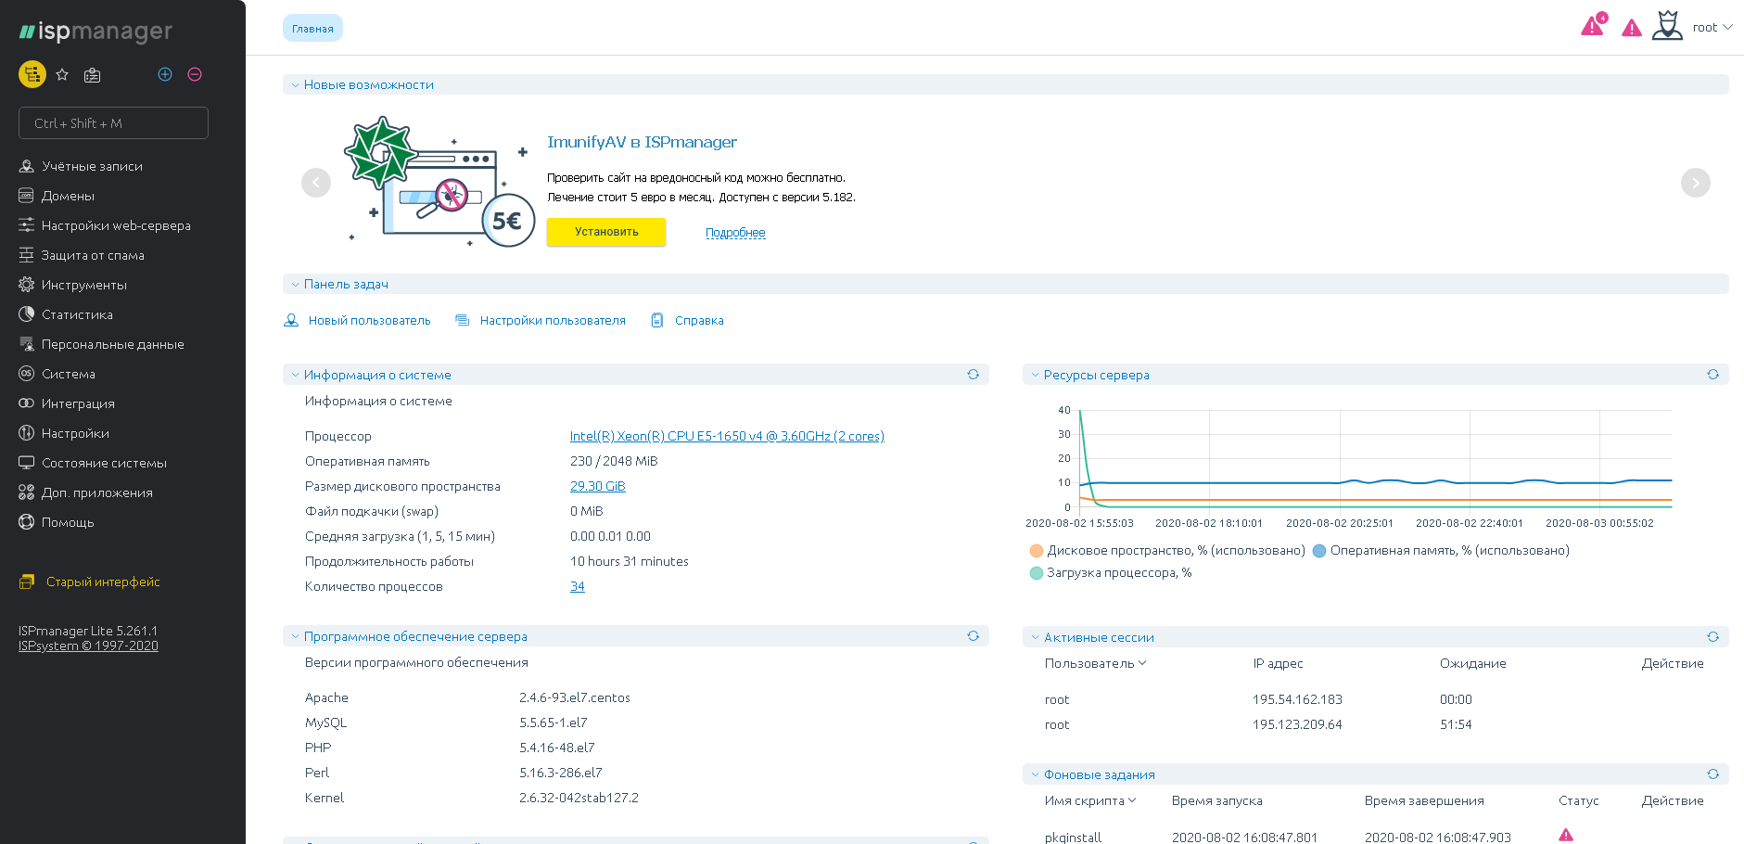Collapse the Панель задач section
The width and height of the screenshot is (1744, 844).
point(295,285)
